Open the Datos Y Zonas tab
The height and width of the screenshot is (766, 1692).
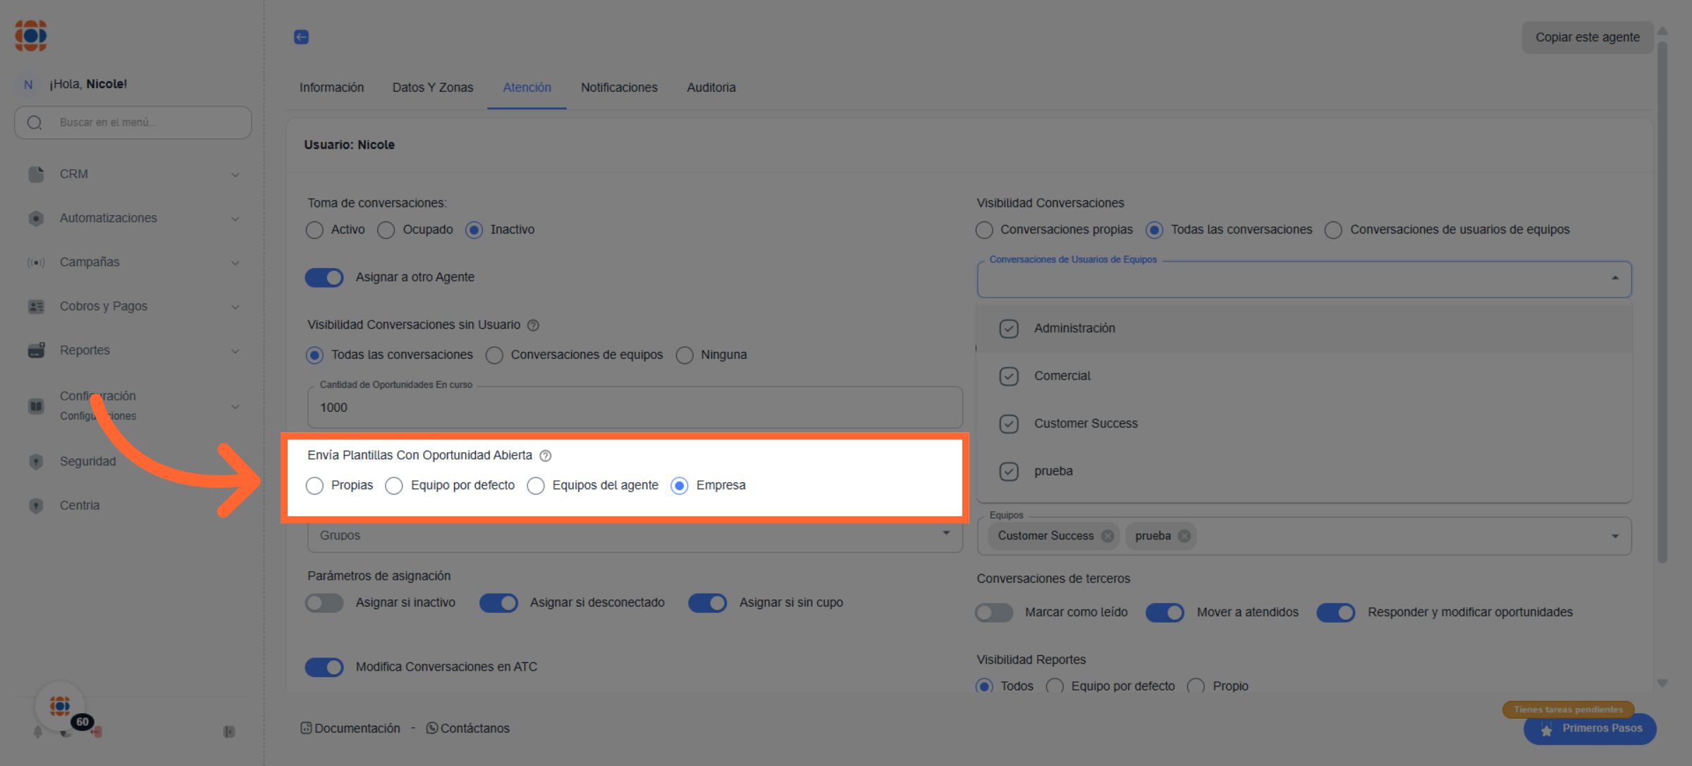[433, 87]
